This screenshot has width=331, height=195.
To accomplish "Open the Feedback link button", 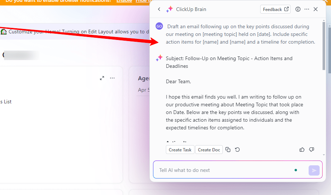I will click(x=276, y=10).
